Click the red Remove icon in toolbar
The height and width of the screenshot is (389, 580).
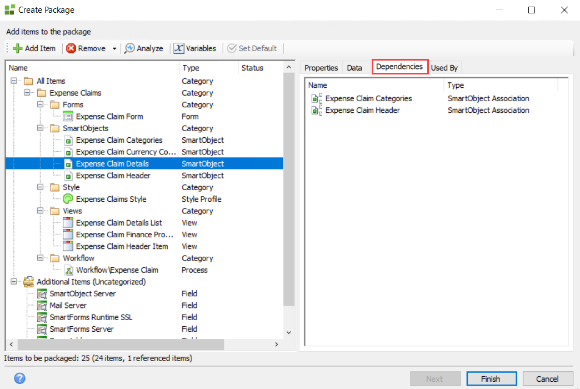(71, 48)
